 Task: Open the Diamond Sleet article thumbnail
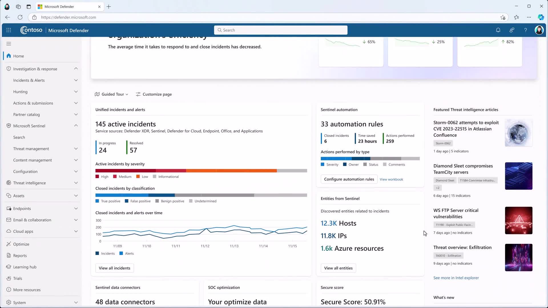click(x=519, y=176)
